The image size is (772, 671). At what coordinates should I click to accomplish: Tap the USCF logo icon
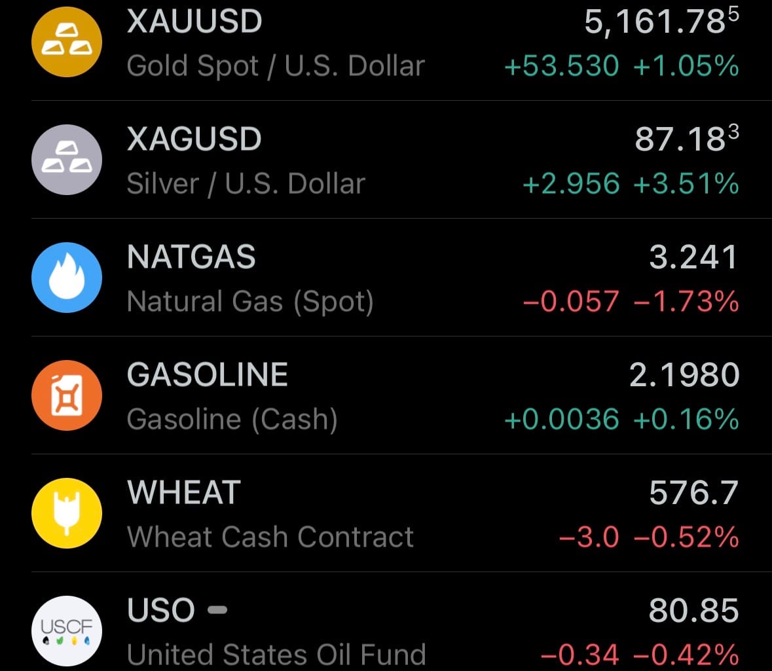click(x=67, y=630)
